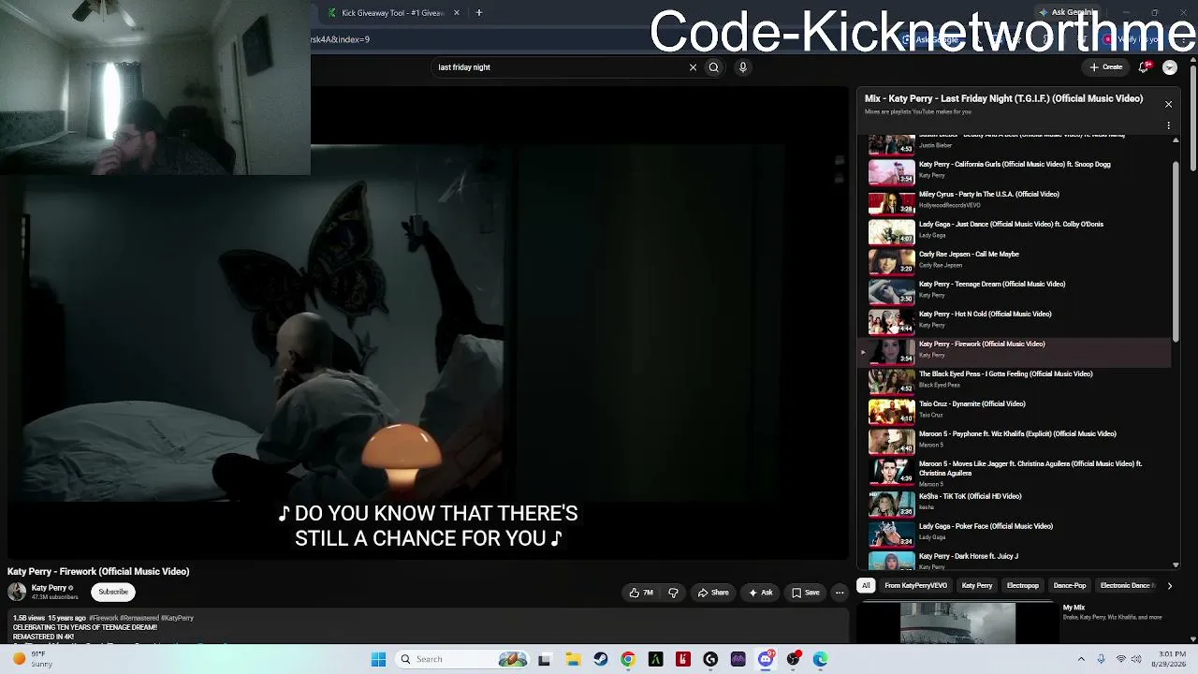Open Steam from the taskbar
Image resolution: width=1198 pixels, height=674 pixels.
click(601, 659)
